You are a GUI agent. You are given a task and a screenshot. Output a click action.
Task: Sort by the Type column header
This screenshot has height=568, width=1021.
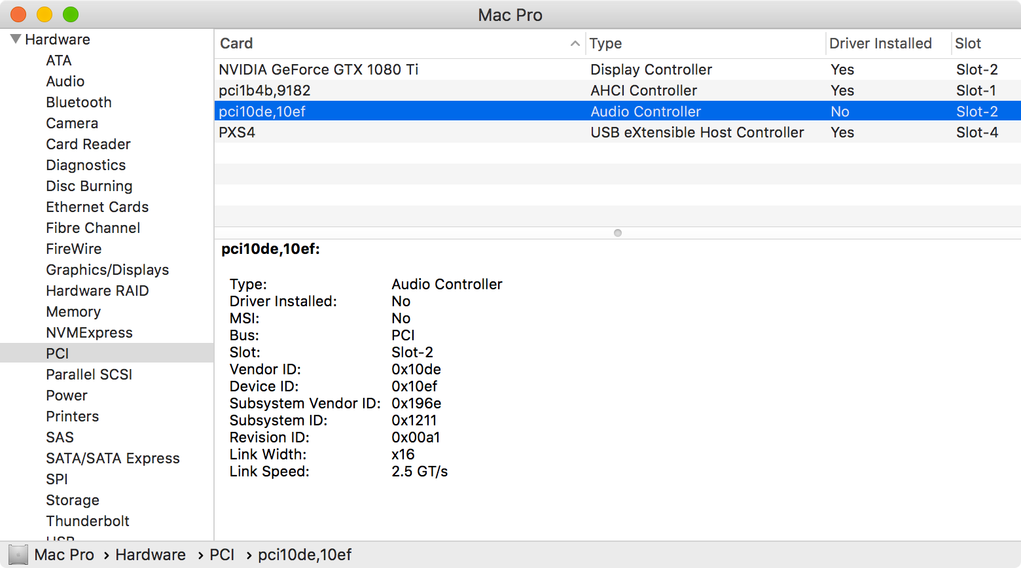[x=706, y=43]
